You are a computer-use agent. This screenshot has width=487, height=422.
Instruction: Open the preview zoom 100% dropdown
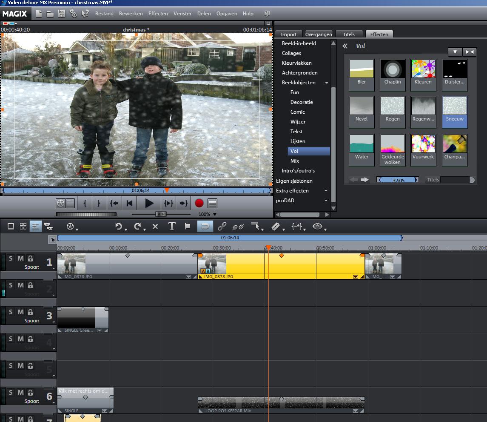214,214
